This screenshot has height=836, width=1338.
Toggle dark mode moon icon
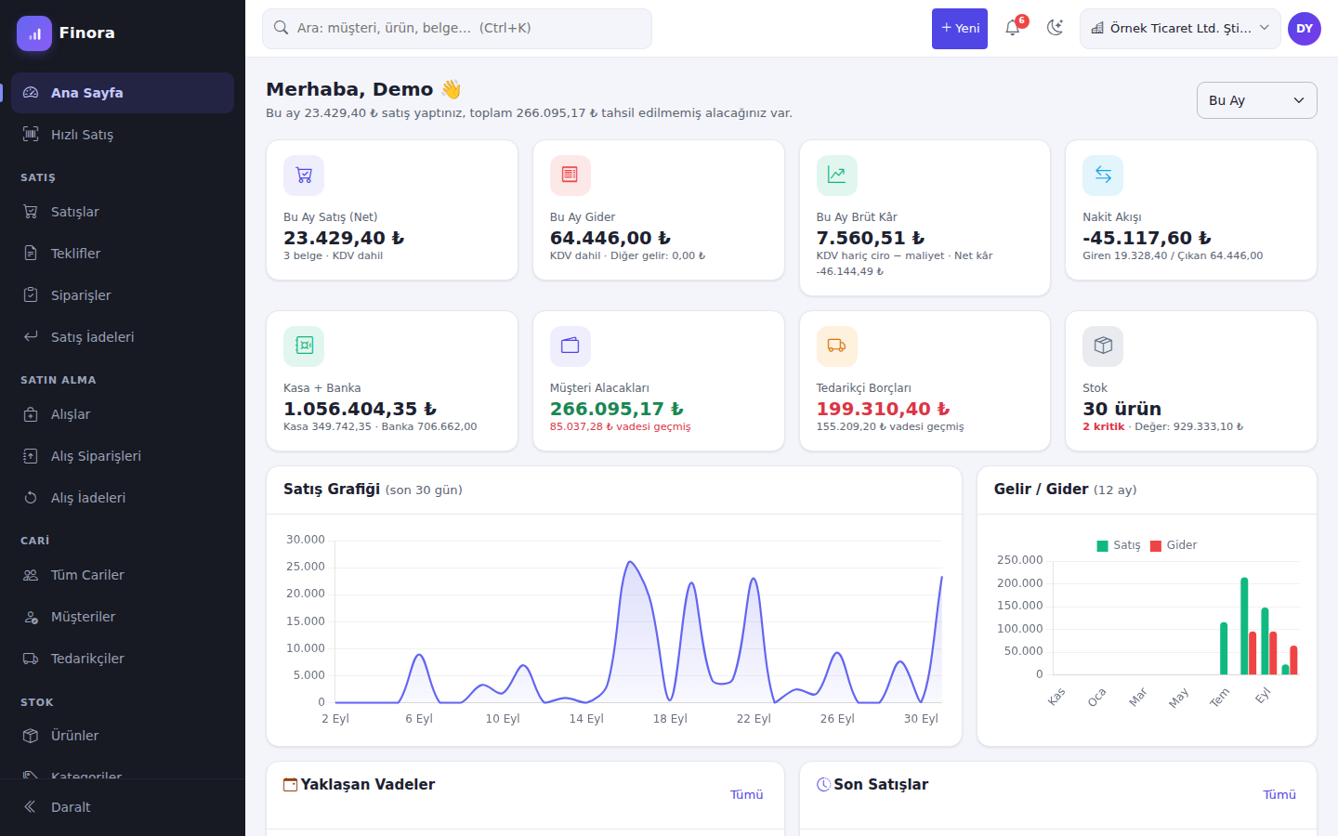click(1055, 28)
